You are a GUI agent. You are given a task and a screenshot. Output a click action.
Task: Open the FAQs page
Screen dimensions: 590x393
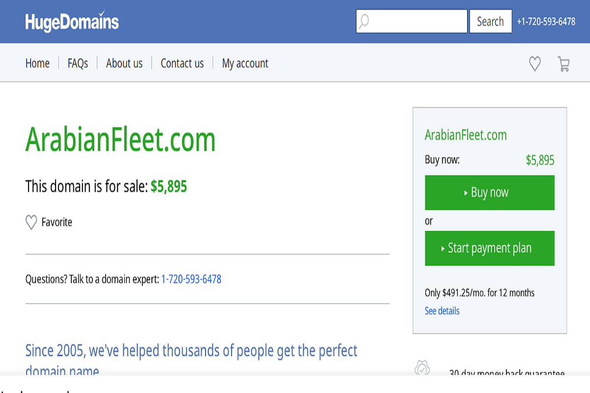pyautogui.click(x=78, y=63)
